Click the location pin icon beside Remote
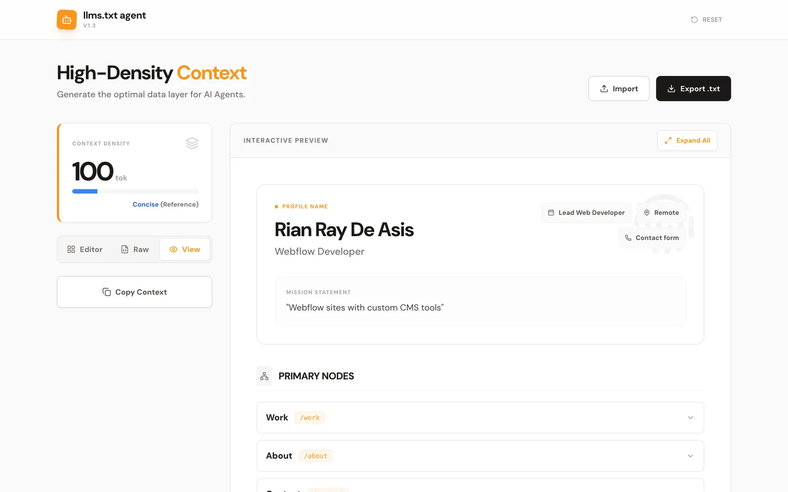 coord(647,213)
